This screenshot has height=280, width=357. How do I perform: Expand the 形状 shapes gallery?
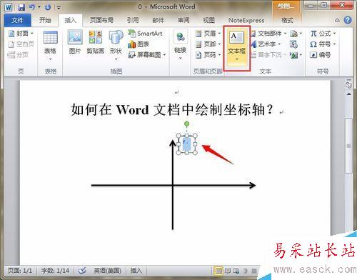116,46
